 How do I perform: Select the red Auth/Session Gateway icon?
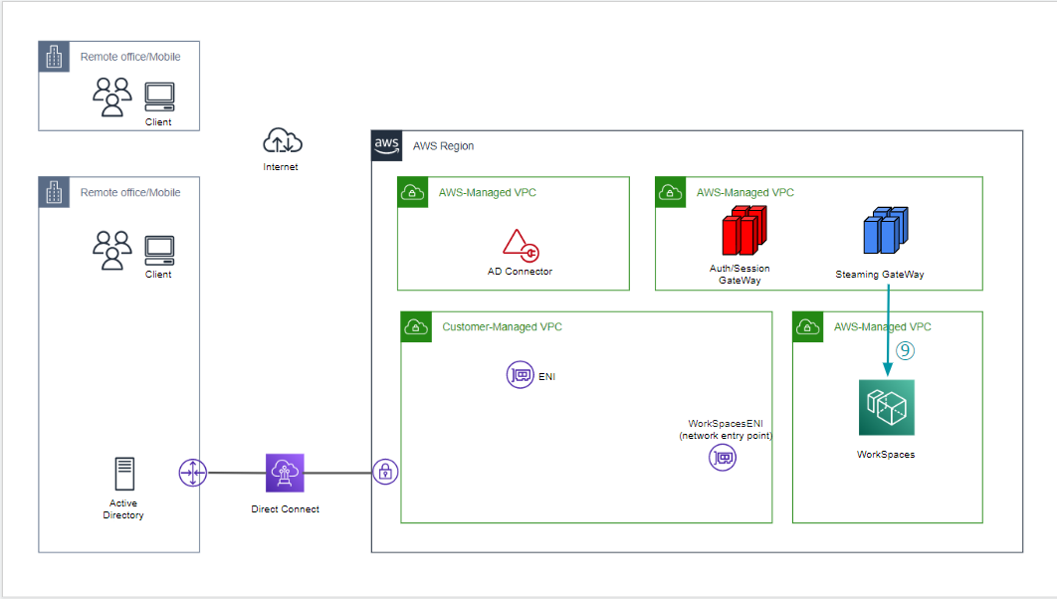[x=744, y=231]
